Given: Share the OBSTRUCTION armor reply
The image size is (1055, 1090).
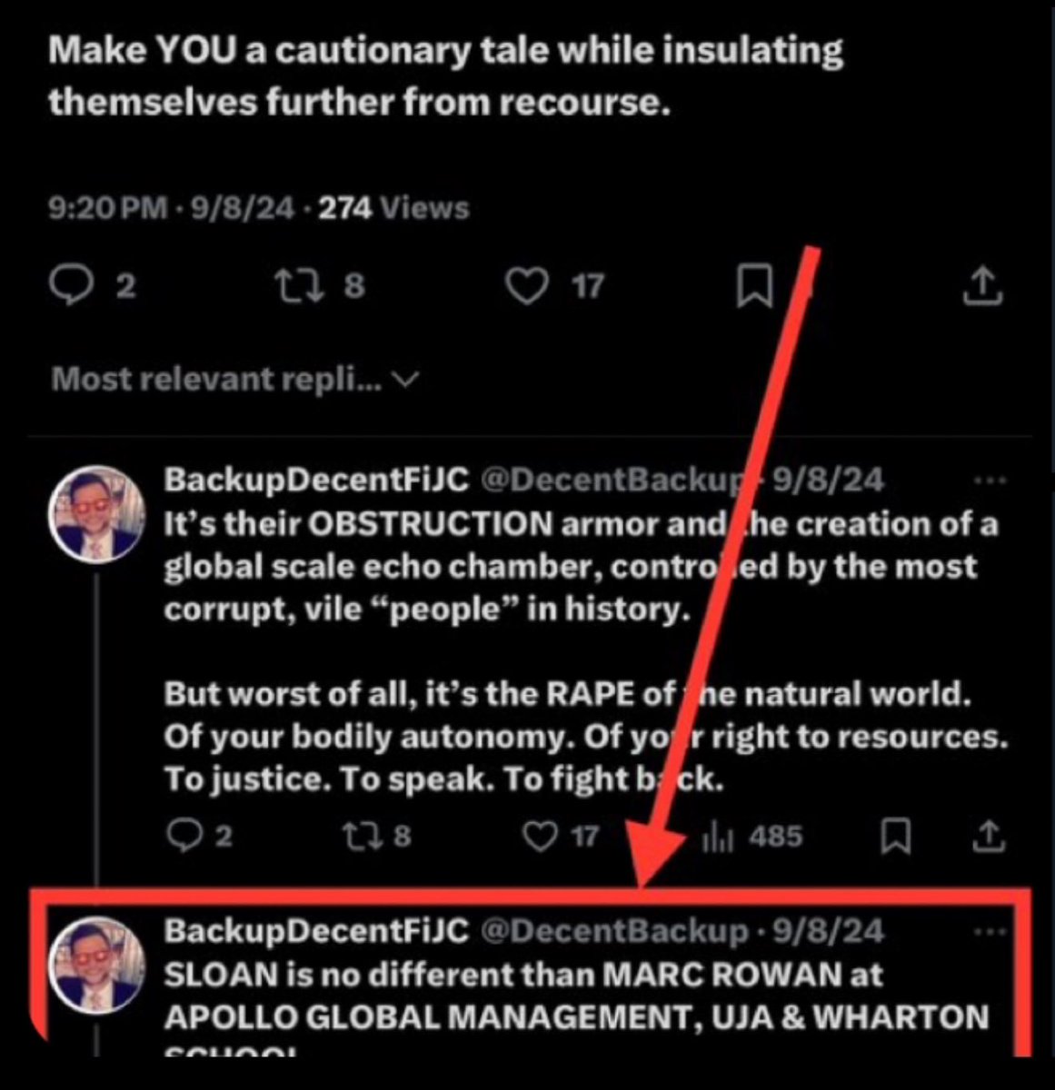Looking at the screenshot, I should coord(990,836).
